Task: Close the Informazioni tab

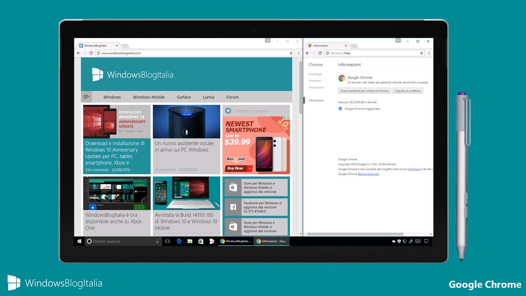Action: (x=346, y=46)
